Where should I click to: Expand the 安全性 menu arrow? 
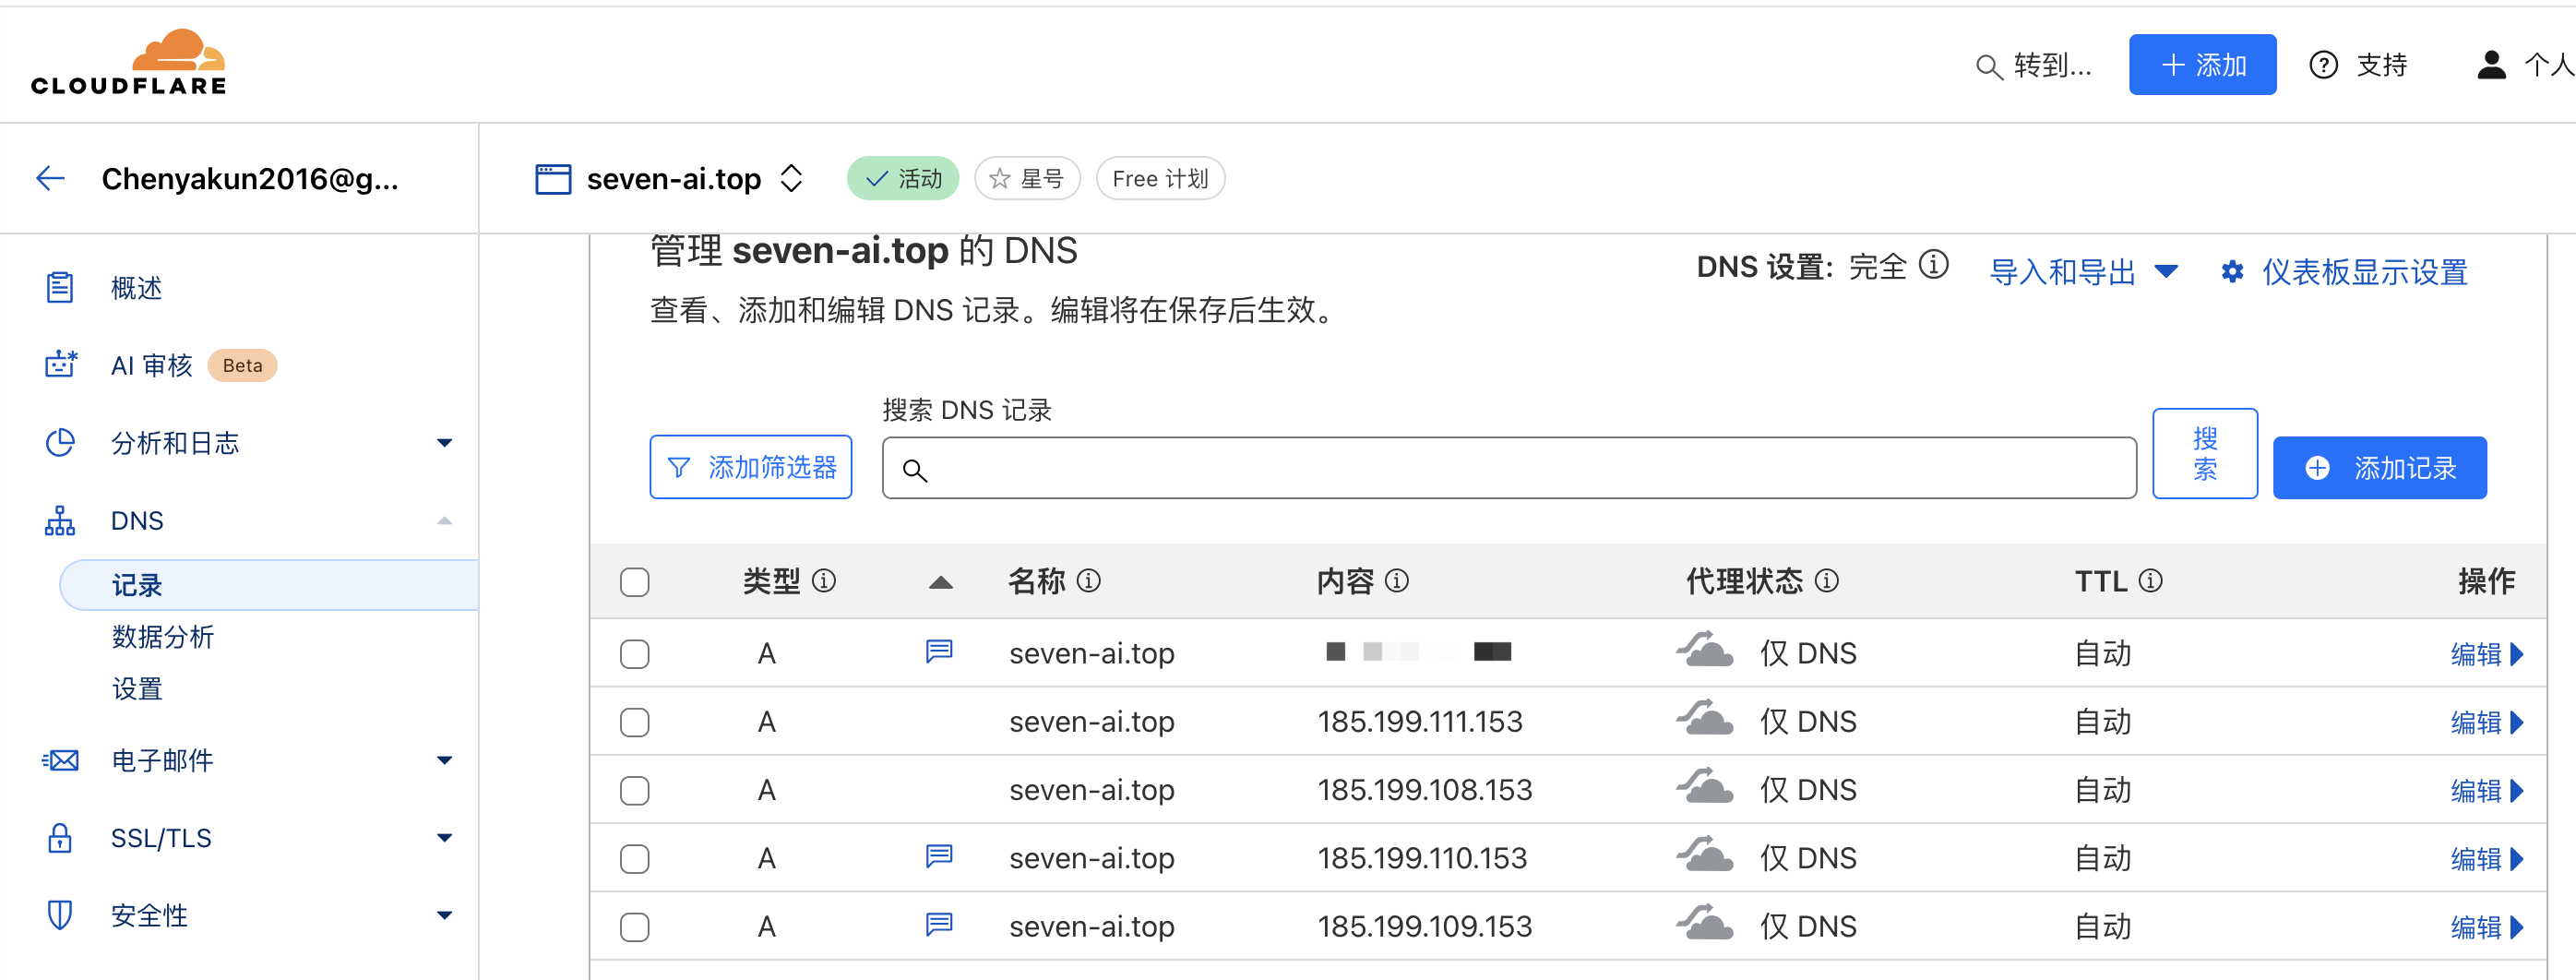pyautogui.click(x=445, y=914)
